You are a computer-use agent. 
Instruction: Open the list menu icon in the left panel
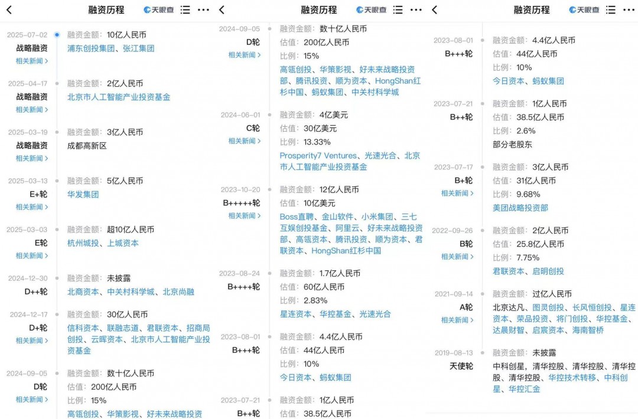[x=185, y=10]
